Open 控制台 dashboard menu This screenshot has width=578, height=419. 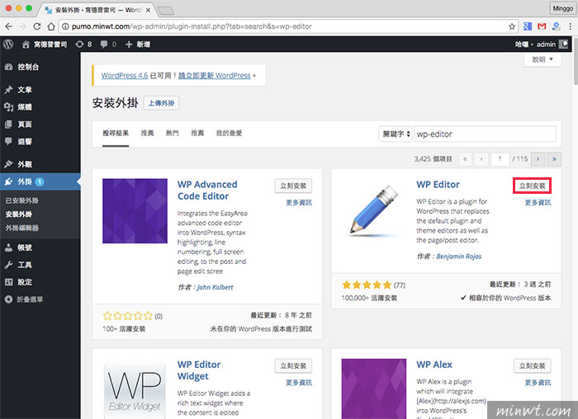point(40,67)
